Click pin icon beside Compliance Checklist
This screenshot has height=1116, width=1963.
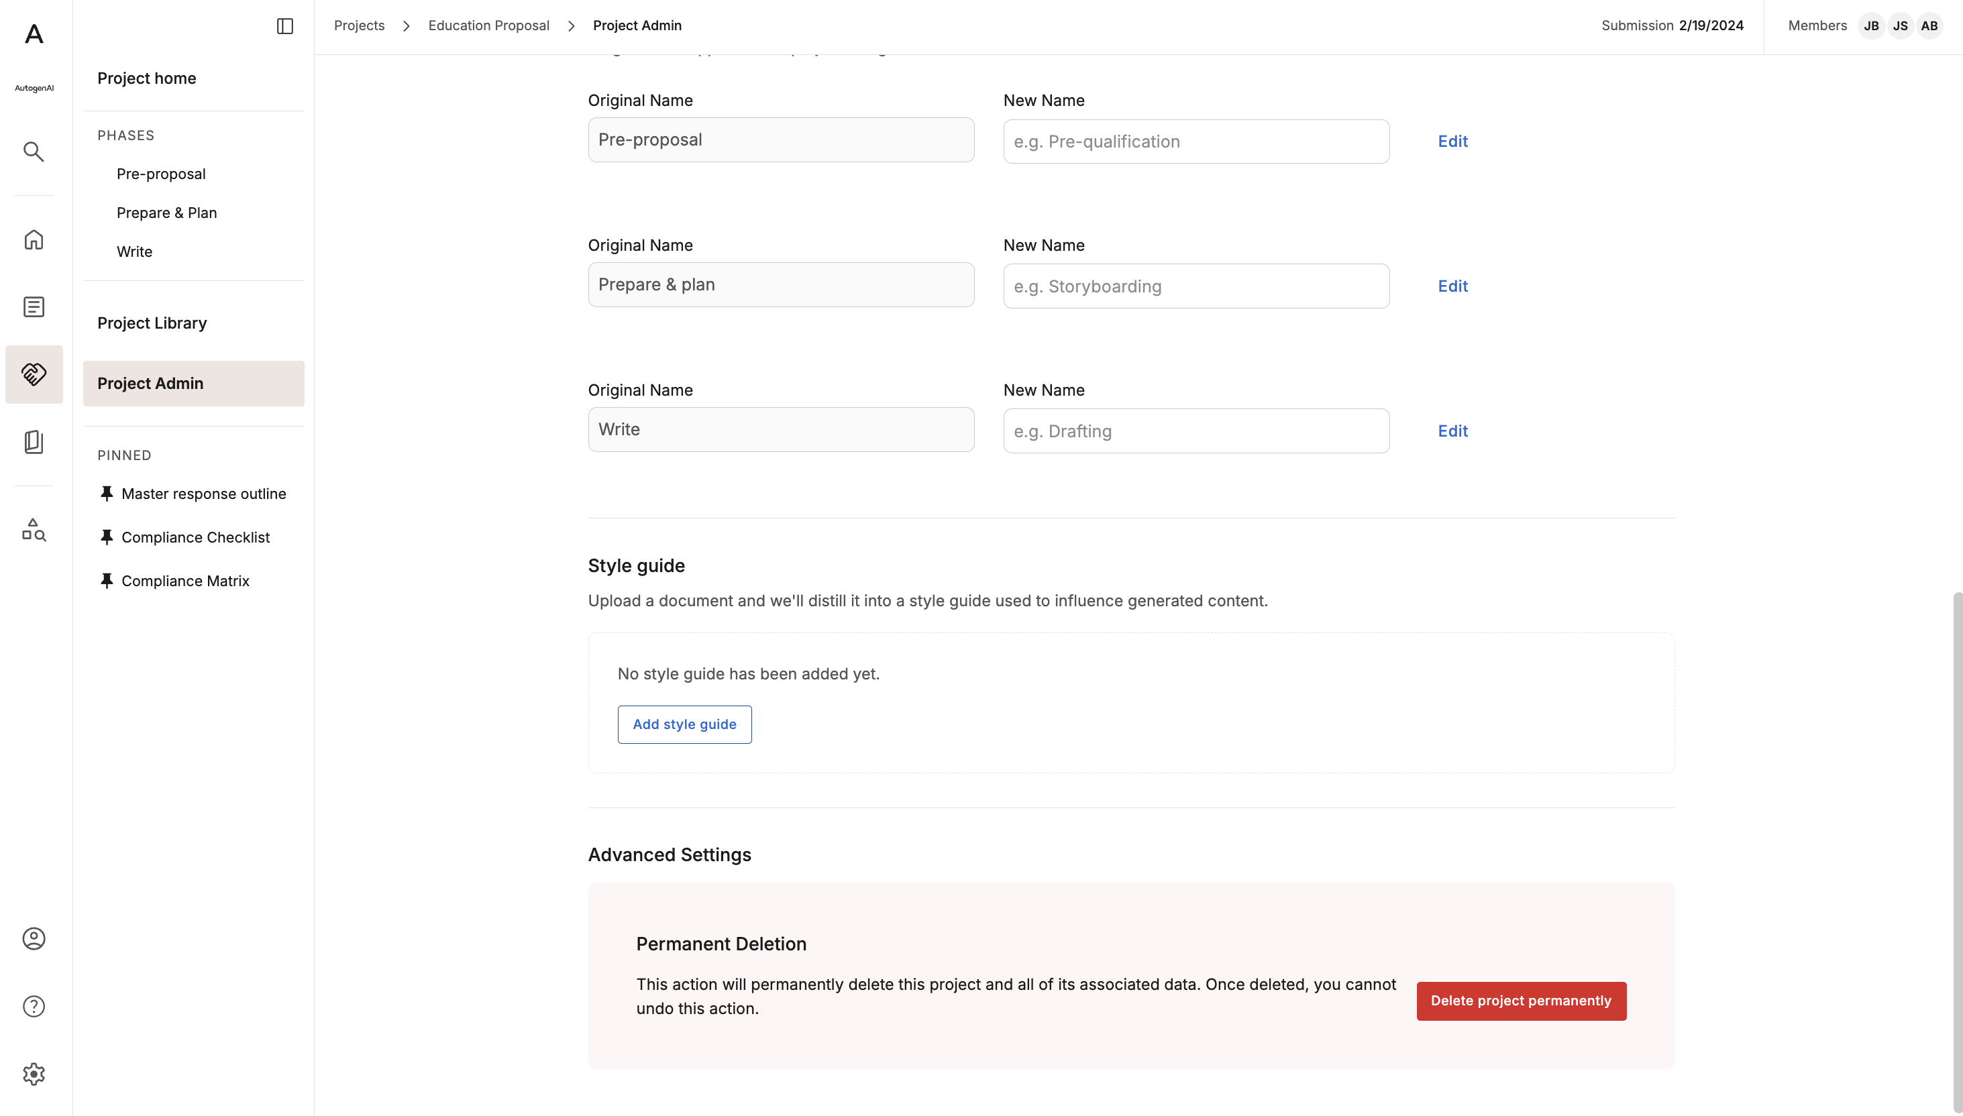pos(107,537)
